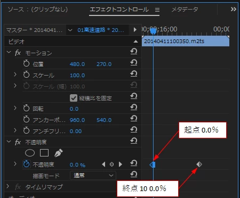240x198 pixels.
Task: Select the 20140411100350.m2ts clip bar
Action: (186, 42)
